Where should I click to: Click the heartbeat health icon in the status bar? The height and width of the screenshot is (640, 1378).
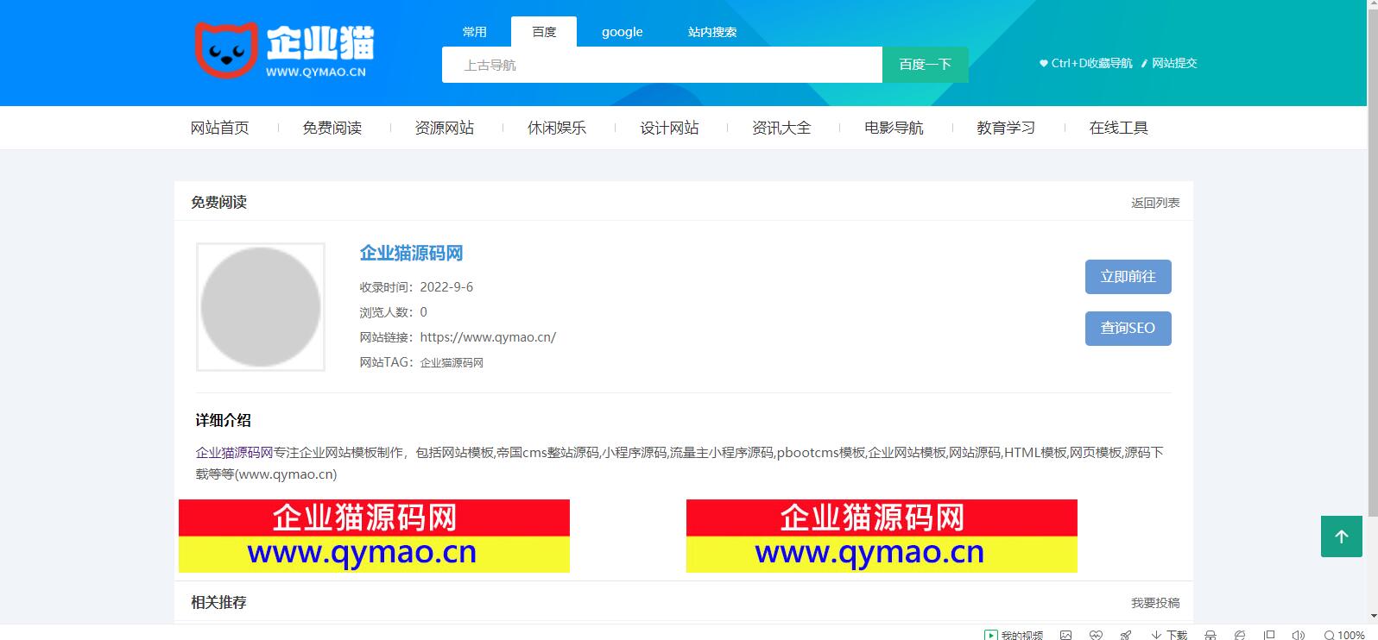(1096, 636)
